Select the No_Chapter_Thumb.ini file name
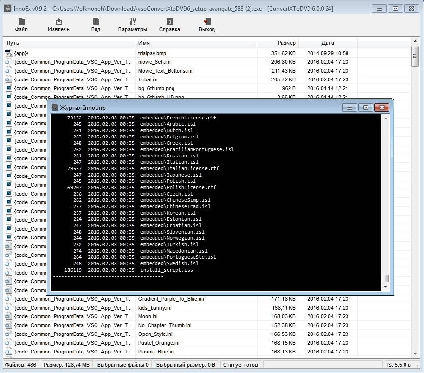Screen dimensions: 424x373 pyautogui.click(x=165, y=325)
